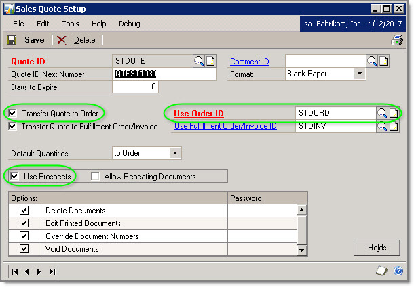Enable Allow Repeating Documents
Image resolution: width=414 pixels, height=287 pixels.
pyautogui.click(x=95, y=177)
